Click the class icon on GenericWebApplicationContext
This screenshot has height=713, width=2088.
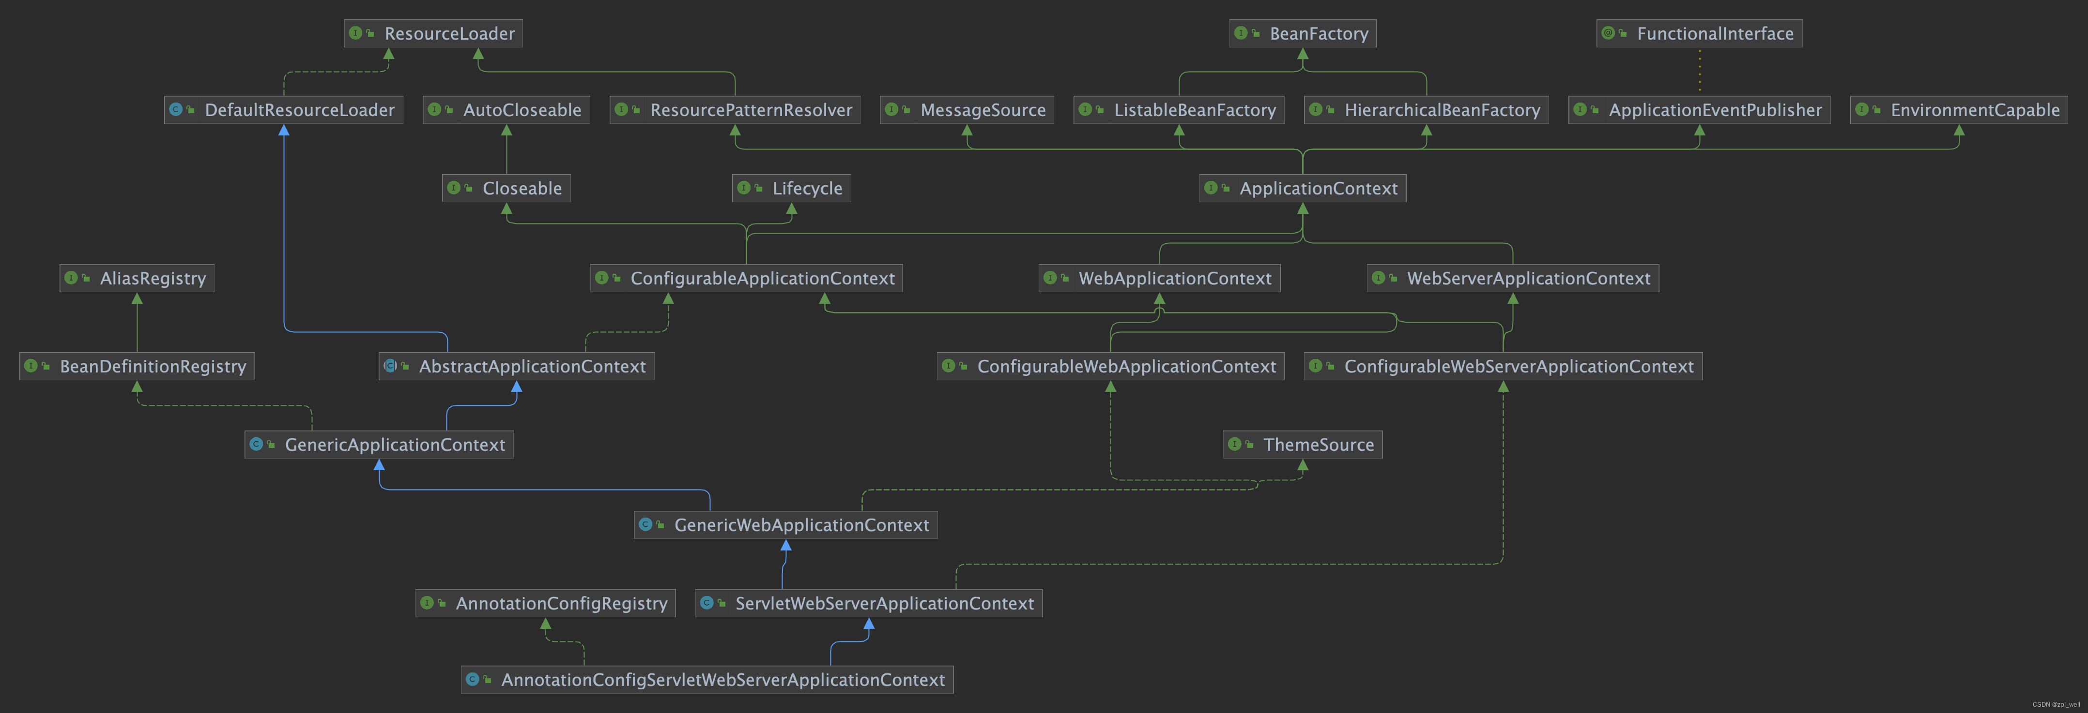tap(645, 524)
